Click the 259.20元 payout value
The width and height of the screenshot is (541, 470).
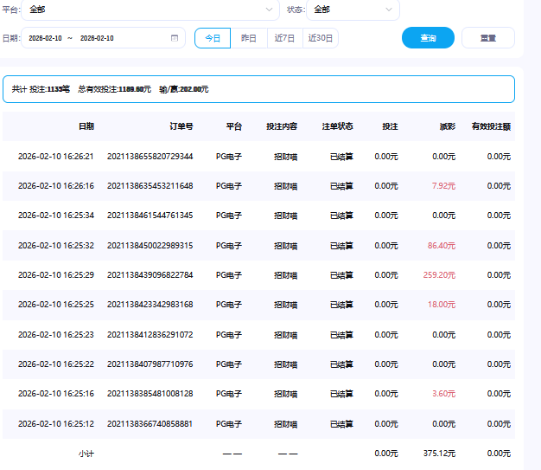tap(439, 275)
